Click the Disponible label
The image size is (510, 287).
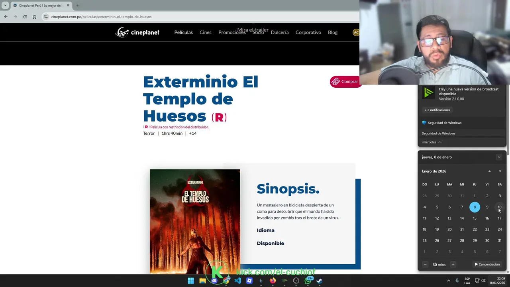[x=270, y=243]
